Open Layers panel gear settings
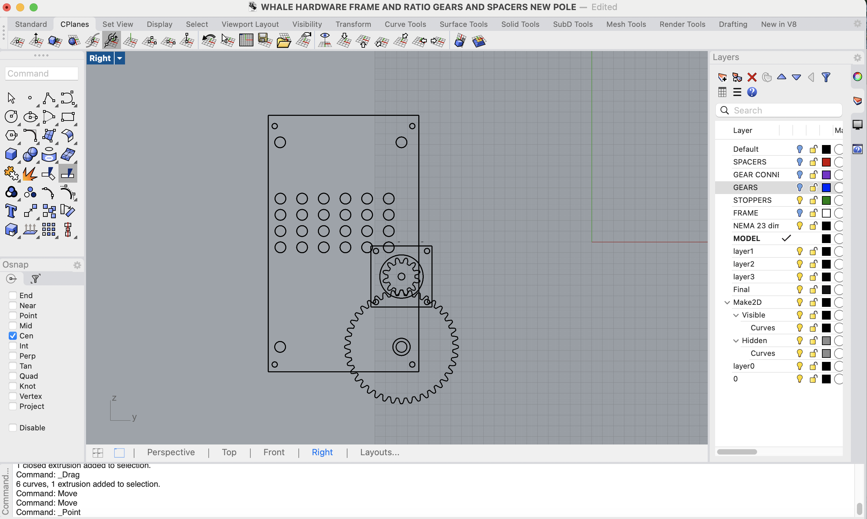This screenshot has width=867, height=519. 857,58
